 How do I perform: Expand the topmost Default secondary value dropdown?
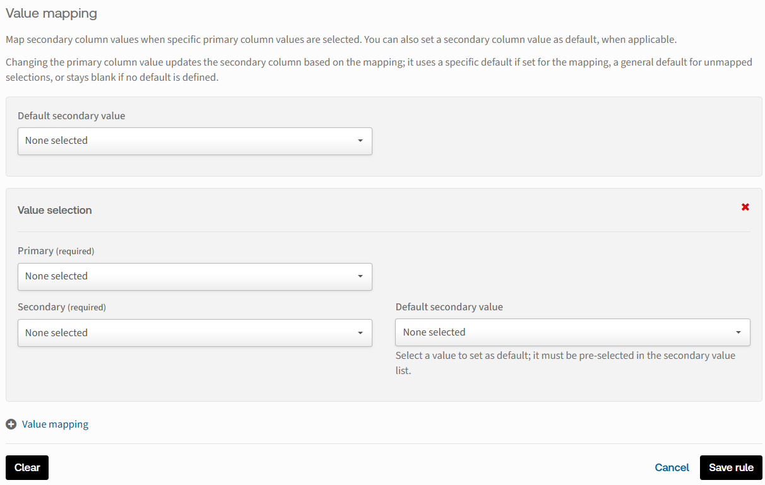[x=194, y=141]
